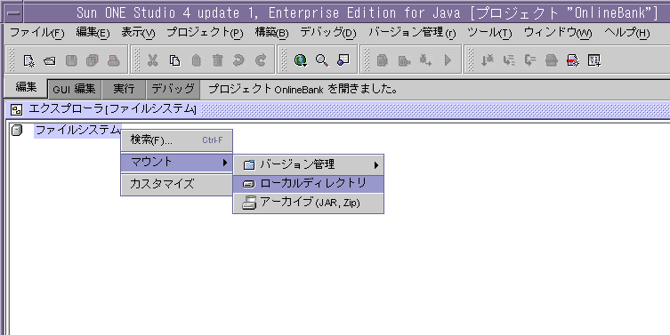Open the デバッグ(D) menu
The width and height of the screenshot is (670, 335).
coord(328,33)
